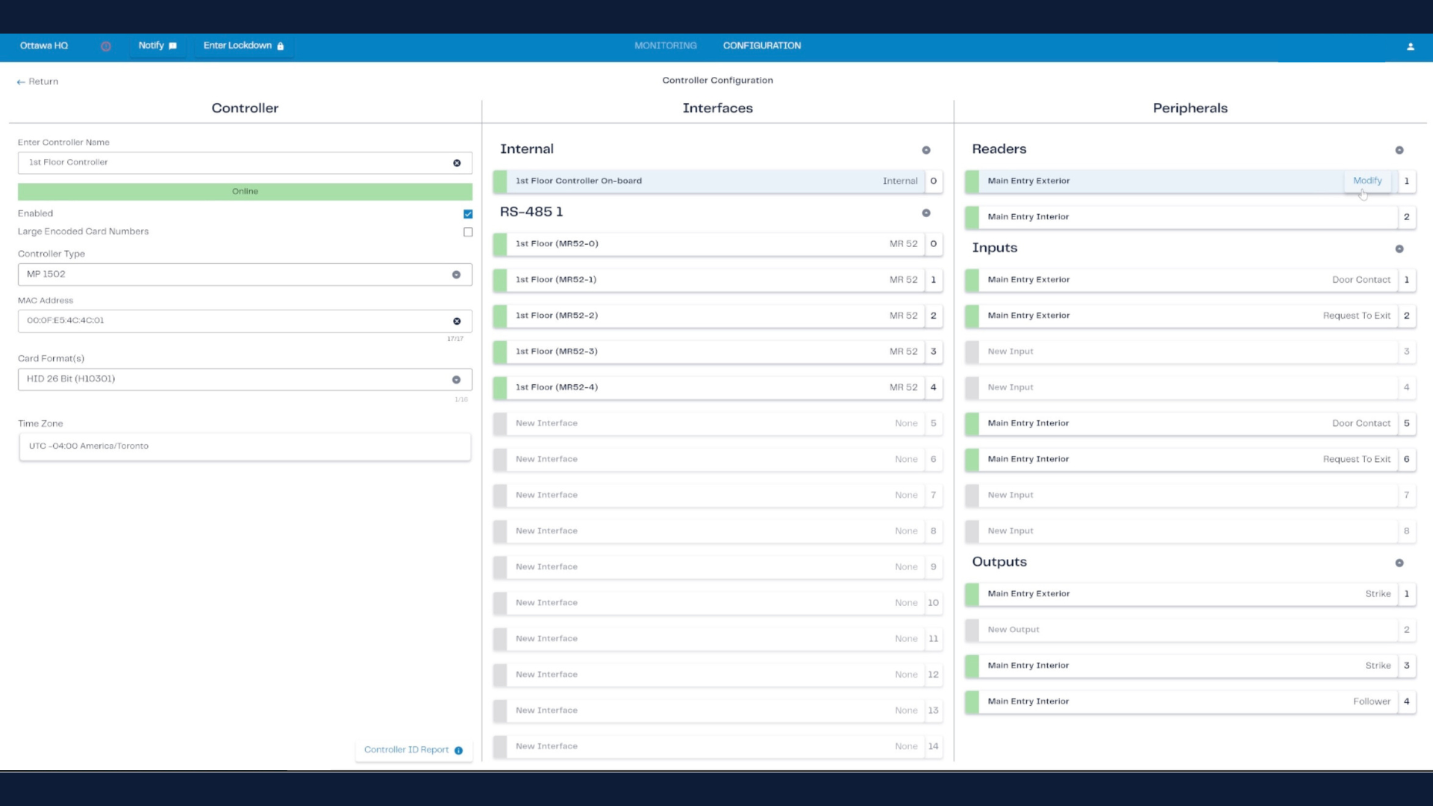Open the Controller Type dropdown
Screen dimensions: 1433x806
coord(456,275)
